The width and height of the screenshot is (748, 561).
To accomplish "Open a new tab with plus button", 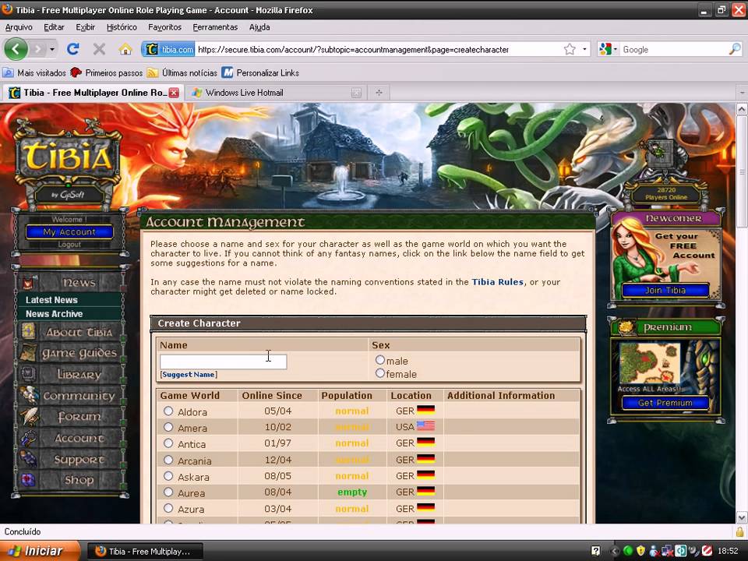I will [x=379, y=93].
